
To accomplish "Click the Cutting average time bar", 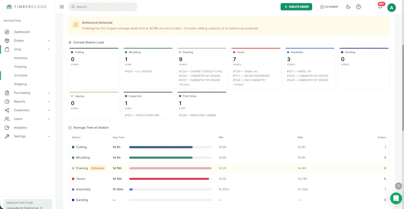I will pyautogui.click(x=170, y=147).
